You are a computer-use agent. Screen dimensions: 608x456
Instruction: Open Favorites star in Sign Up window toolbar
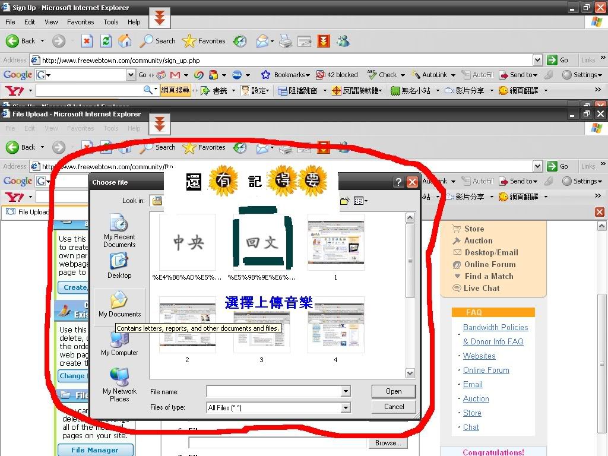click(204, 41)
